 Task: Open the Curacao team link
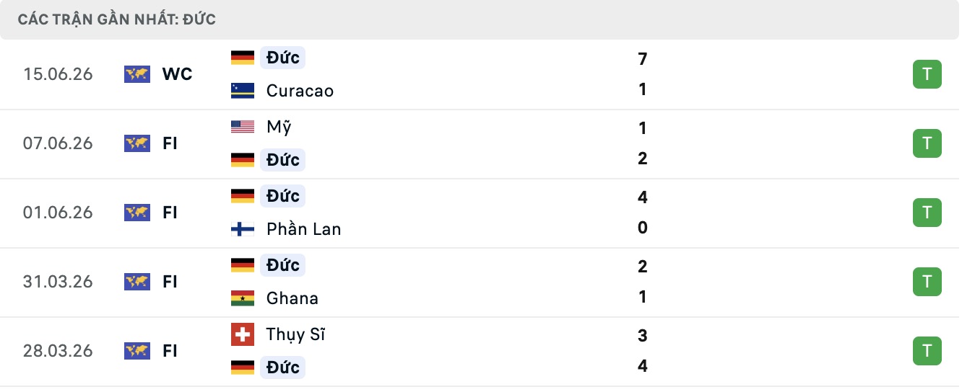(300, 91)
